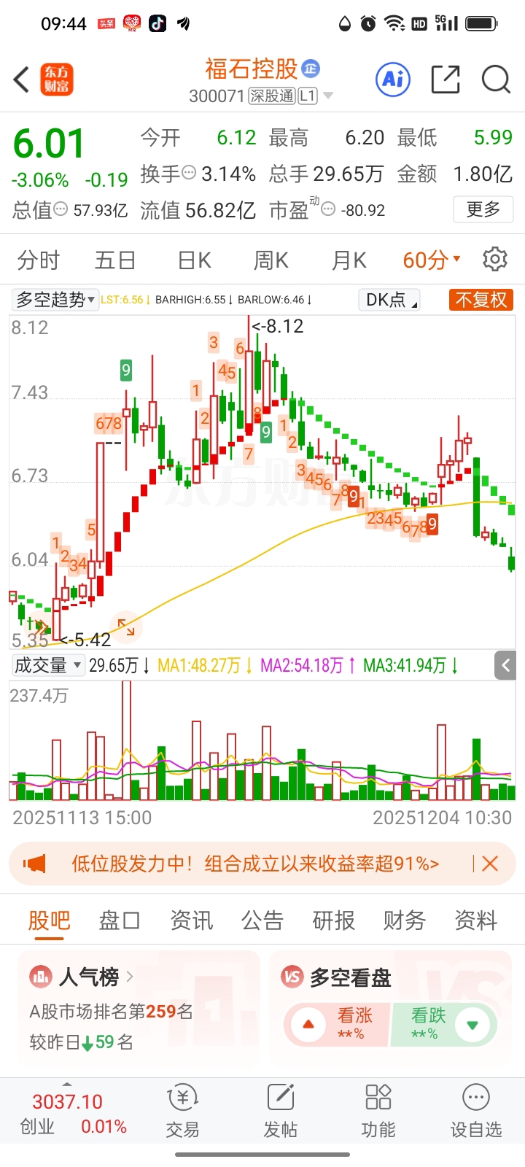
Task: Open the 功能 functions icon
Action: coord(378,1097)
